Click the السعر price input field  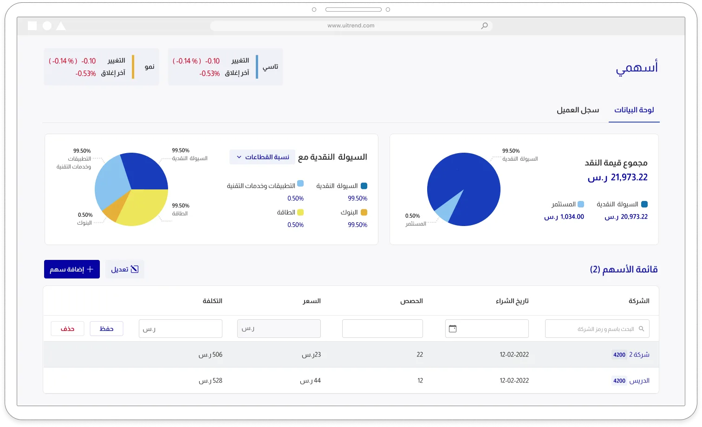(x=279, y=329)
